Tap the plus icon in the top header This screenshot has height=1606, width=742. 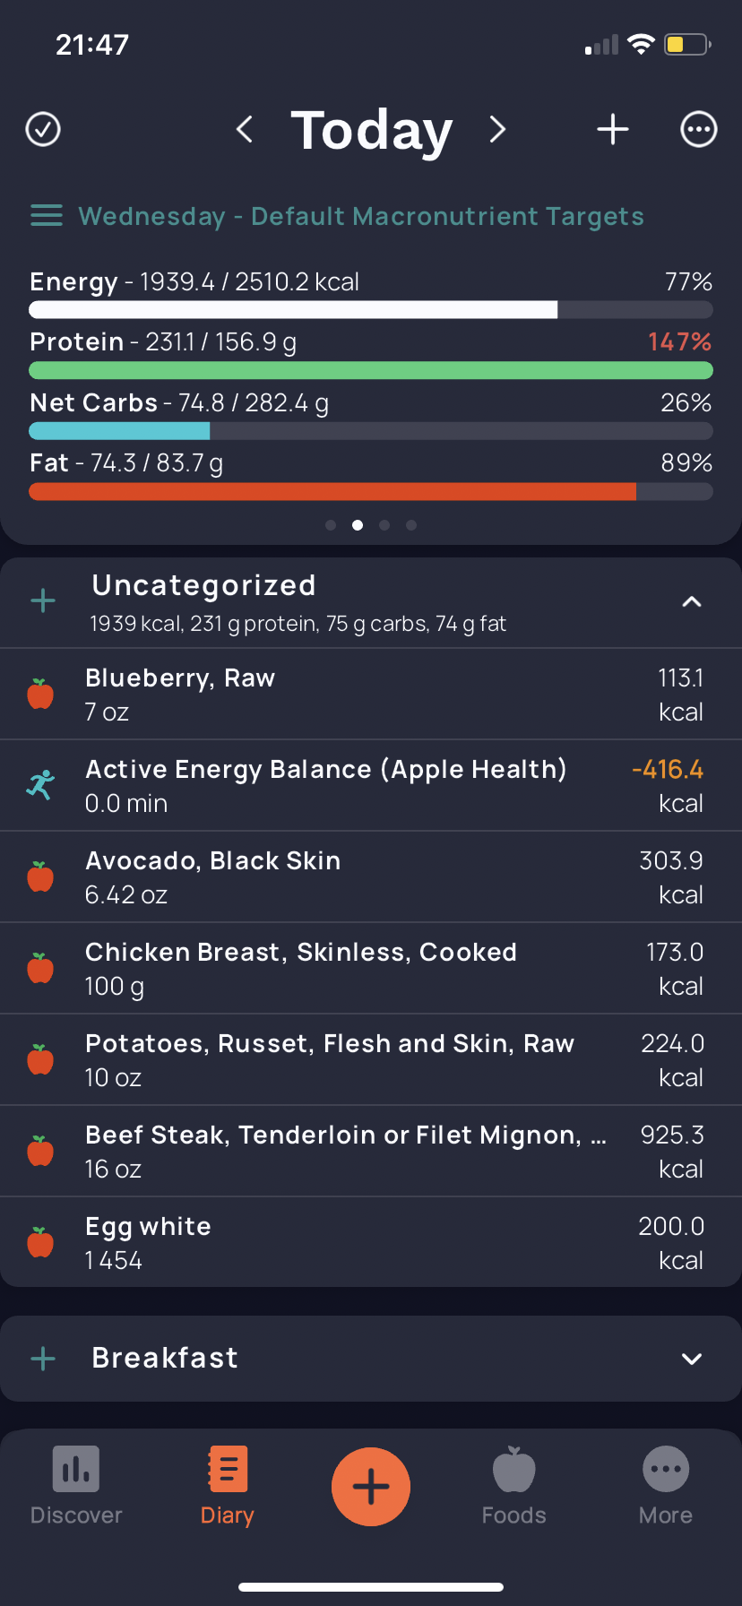pos(613,129)
